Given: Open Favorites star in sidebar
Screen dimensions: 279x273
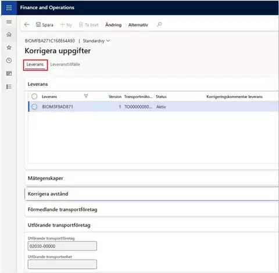Looking at the screenshot, I should (x=9, y=48).
